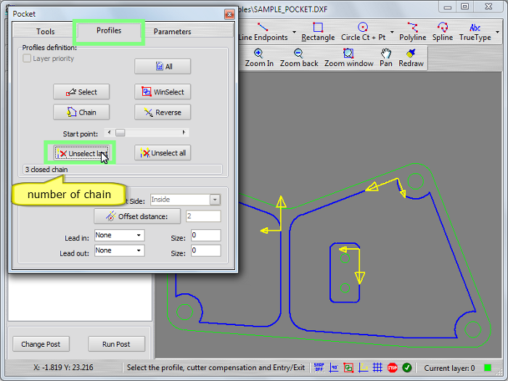The image size is (508, 381).
Task: Redraw the drawing view
Action: pos(410,58)
